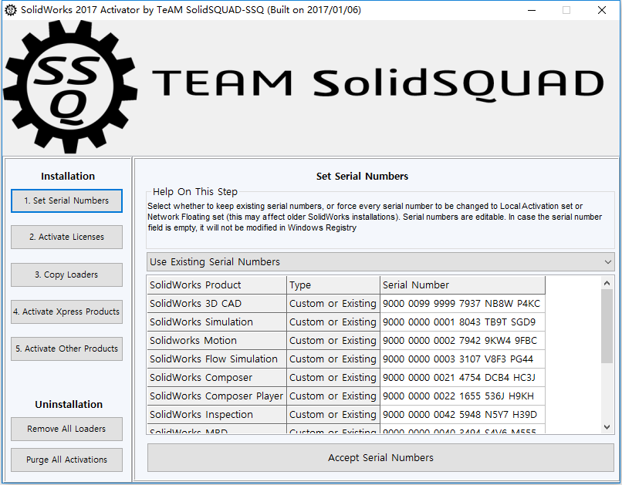Edit serial 9000 0000 0021 4754 DCB4 HC3J
This screenshot has height=485, width=622.
(x=462, y=378)
